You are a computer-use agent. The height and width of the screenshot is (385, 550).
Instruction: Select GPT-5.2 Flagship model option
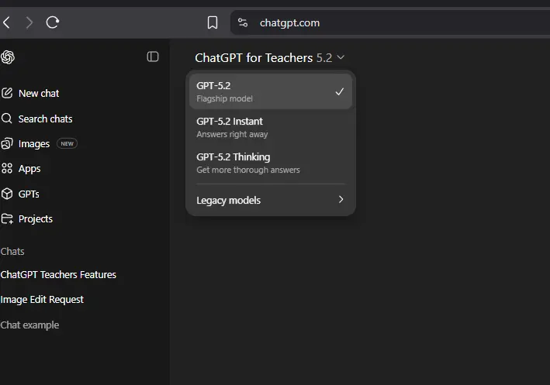pos(271,91)
